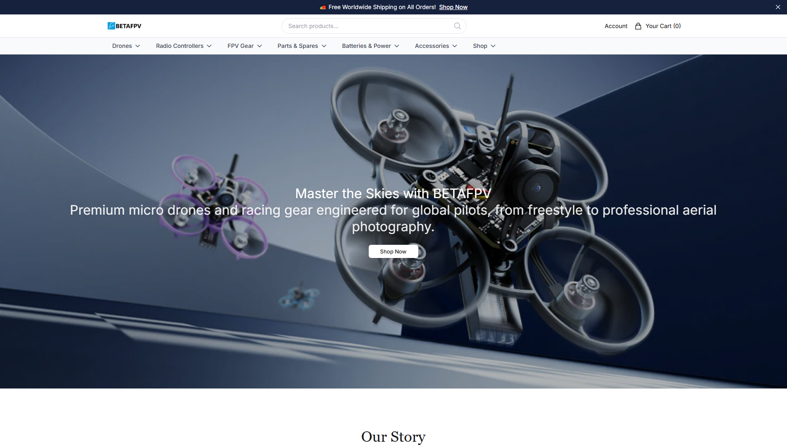Screen dimensions: 787x445
Task: Open the Parts & Spares dropdown
Action: (302, 46)
